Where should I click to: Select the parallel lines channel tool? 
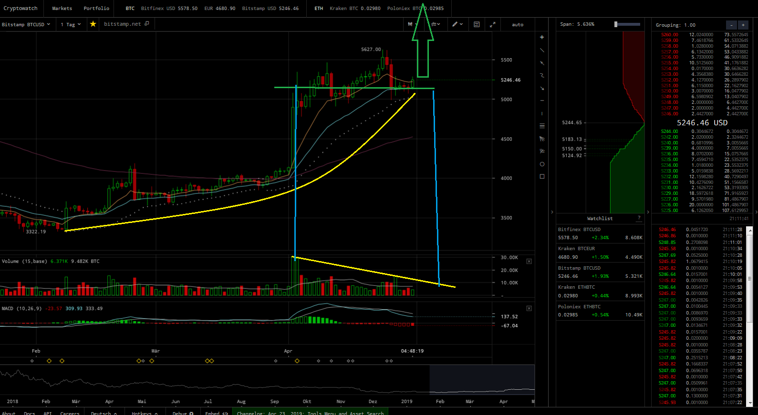(x=542, y=126)
